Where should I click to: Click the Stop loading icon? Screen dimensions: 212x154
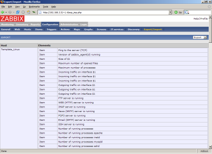23,12
